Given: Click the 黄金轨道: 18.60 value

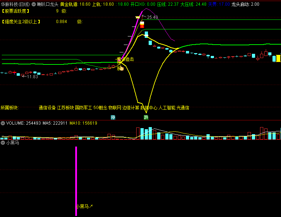Looking at the screenshot, I should [75, 4].
